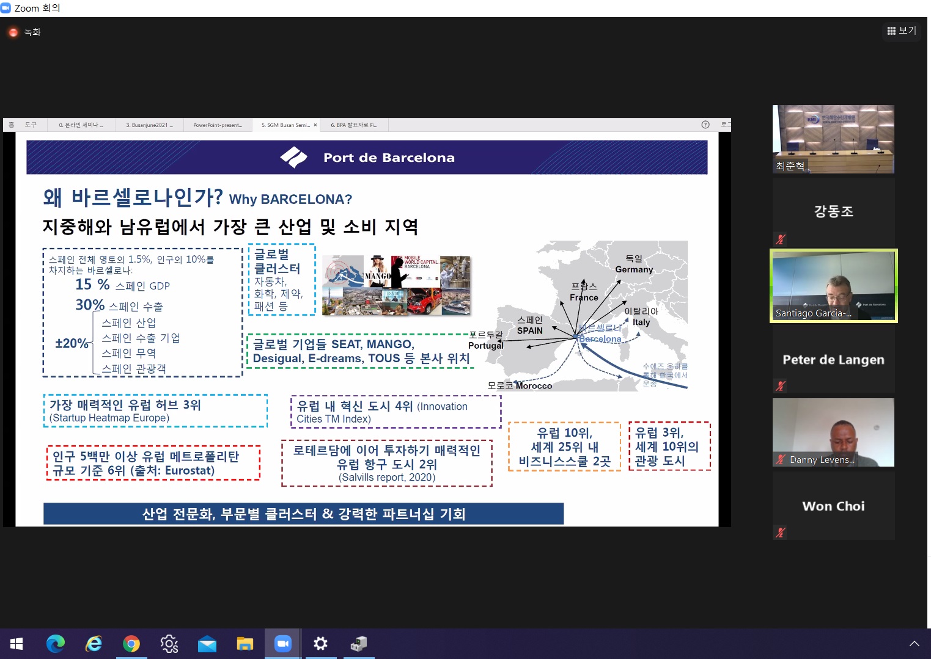Open the 'PowerPoint-present...' document tab
Image resolution: width=931 pixels, height=659 pixels.
[x=218, y=125]
